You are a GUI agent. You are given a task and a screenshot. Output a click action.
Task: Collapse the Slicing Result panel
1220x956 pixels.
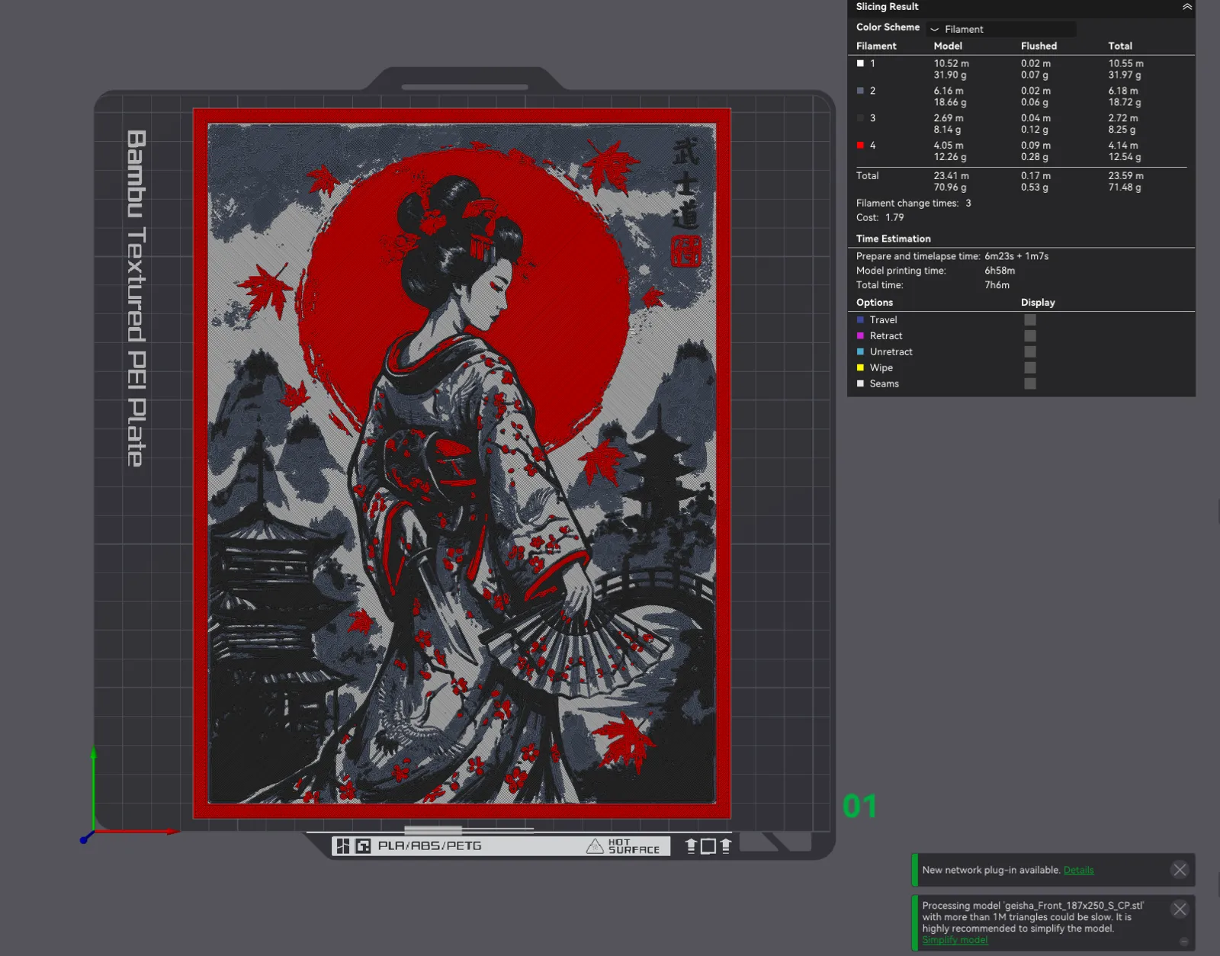coord(1186,7)
